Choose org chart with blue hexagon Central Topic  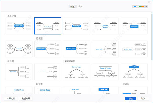[x=134, y=72]
